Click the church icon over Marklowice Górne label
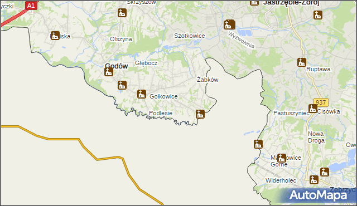Viewport: 357px width, 206px height. (281, 158)
